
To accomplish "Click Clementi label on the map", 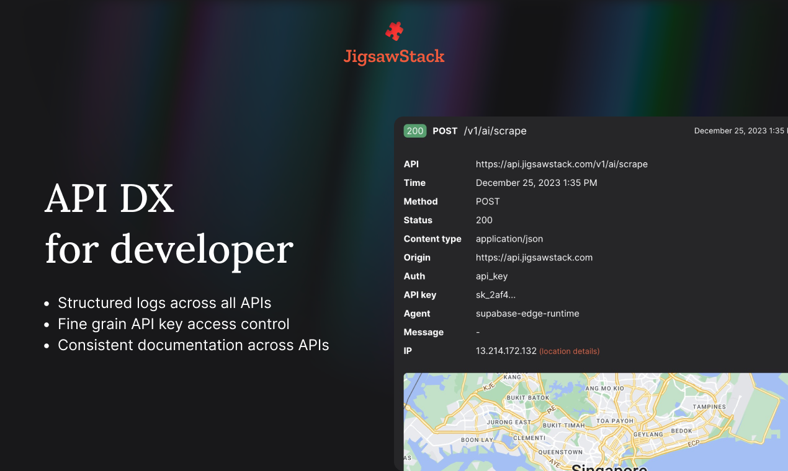I will coord(529,438).
